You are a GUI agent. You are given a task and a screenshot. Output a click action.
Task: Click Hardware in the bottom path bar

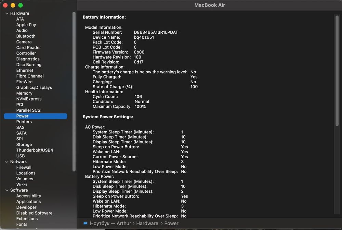147,223
